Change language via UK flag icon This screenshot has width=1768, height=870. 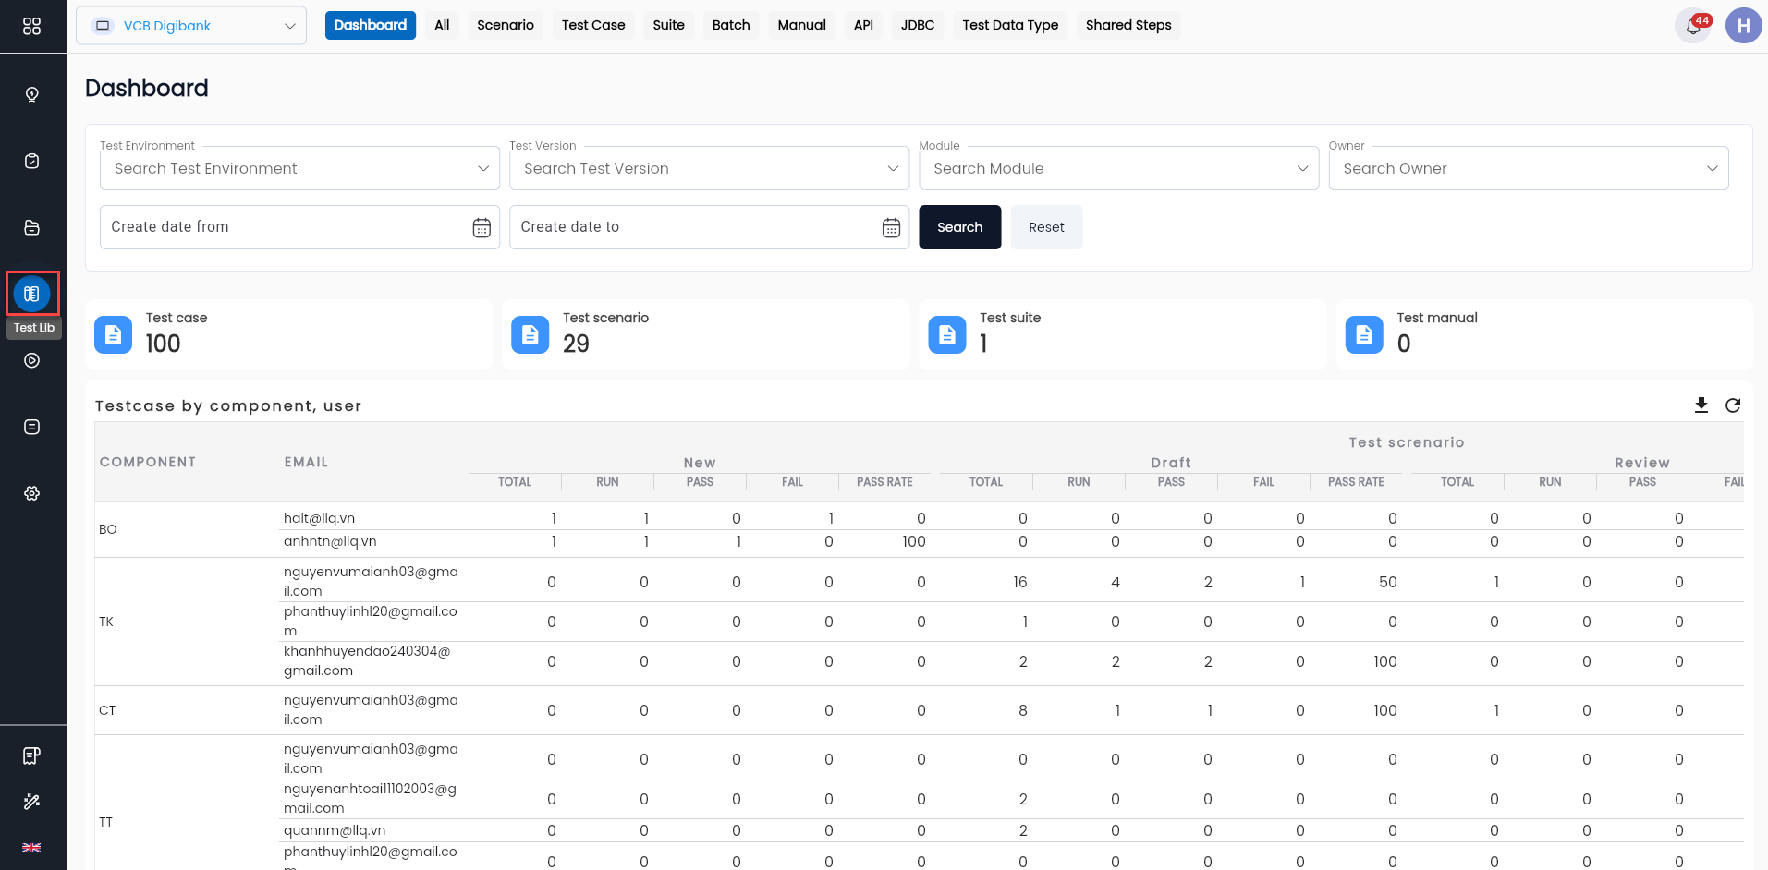coord(32,847)
